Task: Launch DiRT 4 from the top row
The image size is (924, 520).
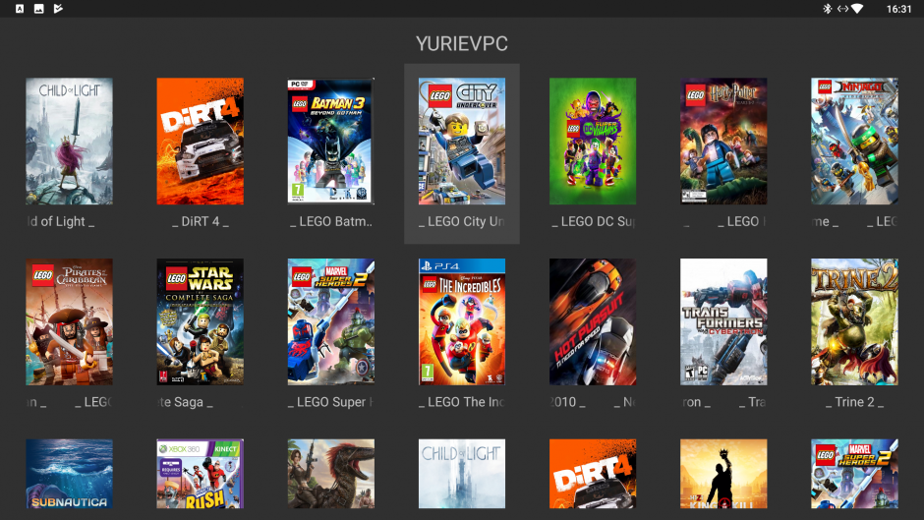Action: click(x=200, y=142)
